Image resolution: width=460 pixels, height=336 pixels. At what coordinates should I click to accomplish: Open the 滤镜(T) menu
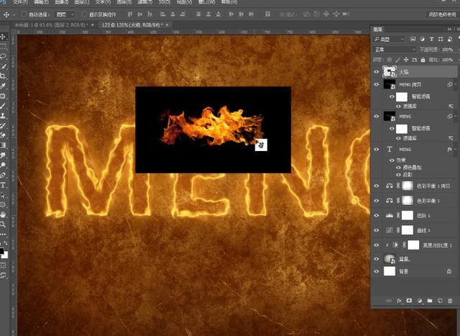point(145,2)
